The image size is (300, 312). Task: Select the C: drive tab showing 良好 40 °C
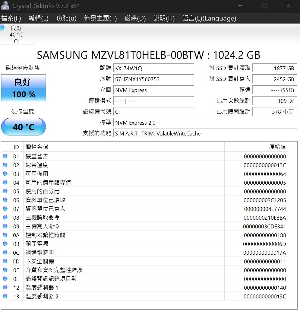click(16, 34)
